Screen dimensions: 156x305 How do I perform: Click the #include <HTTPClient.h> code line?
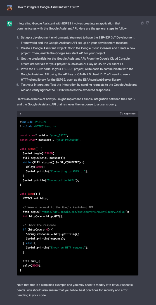[38, 126]
